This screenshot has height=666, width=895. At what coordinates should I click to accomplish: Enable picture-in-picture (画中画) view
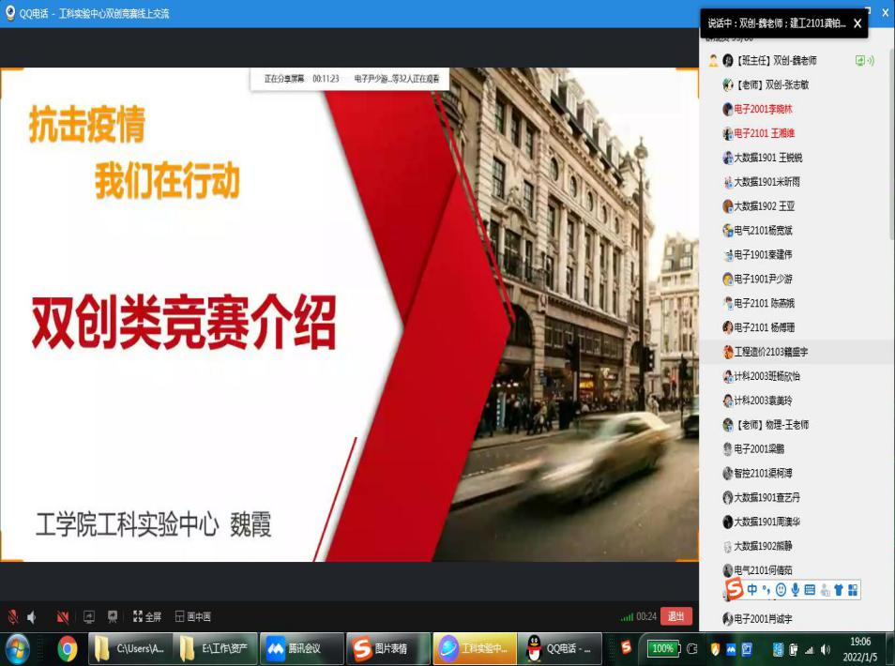(x=192, y=616)
